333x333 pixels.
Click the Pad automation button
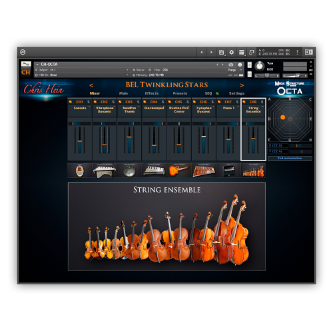[x=290, y=158]
